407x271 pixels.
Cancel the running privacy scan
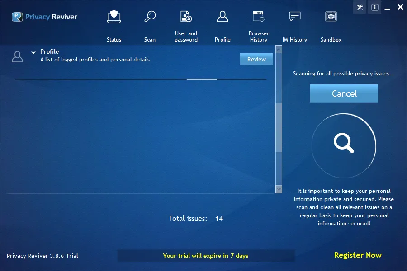point(344,93)
